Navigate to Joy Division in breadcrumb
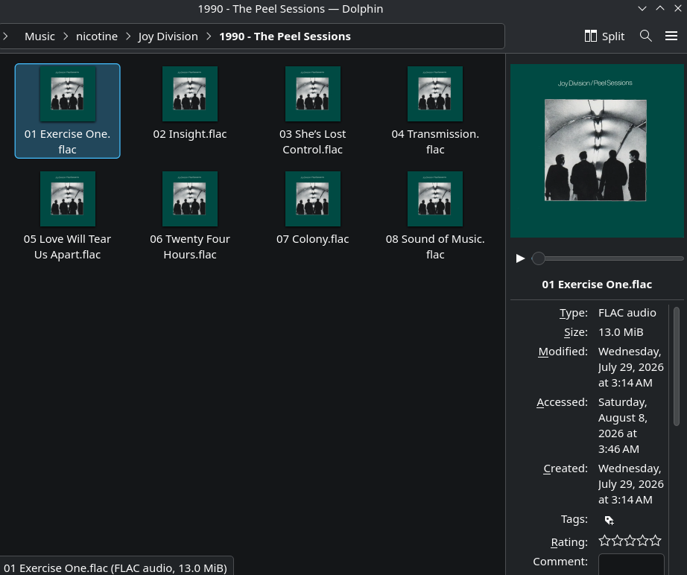Image resolution: width=687 pixels, height=575 pixels. coord(168,36)
